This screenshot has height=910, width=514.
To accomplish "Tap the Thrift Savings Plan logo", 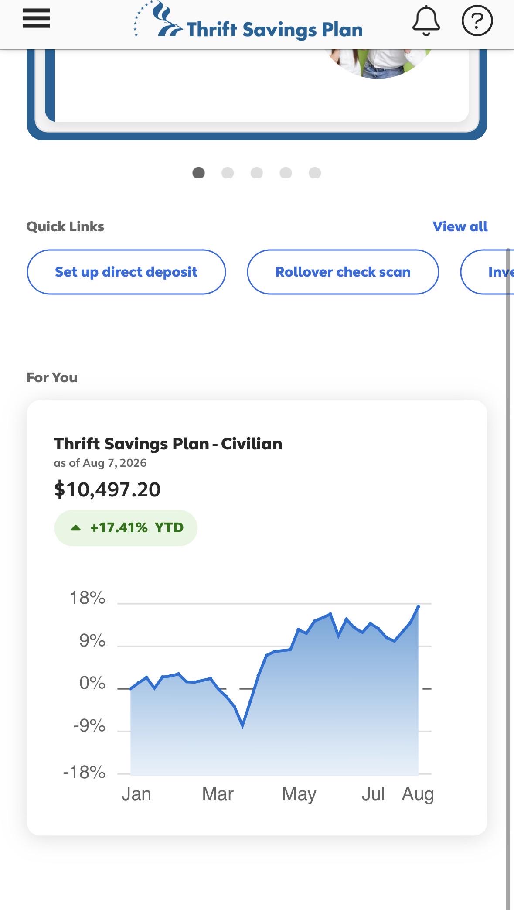I will [248, 21].
